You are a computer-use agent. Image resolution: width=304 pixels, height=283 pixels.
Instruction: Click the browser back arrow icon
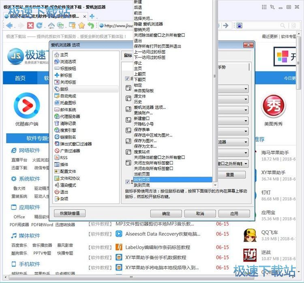tap(9, 26)
